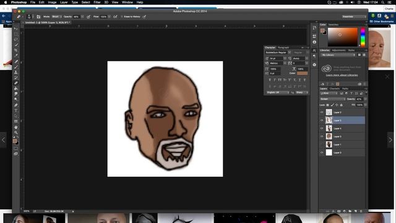Select the active Eraser tool in toolbar
This screenshot has height=223, width=396.
pyautogui.click(x=16, y=83)
